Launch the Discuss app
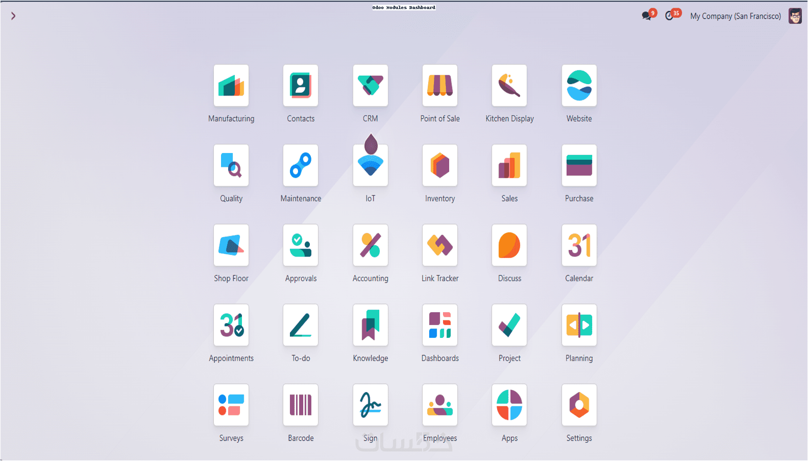Image resolution: width=808 pixels, height=461 pixels. 510,245
